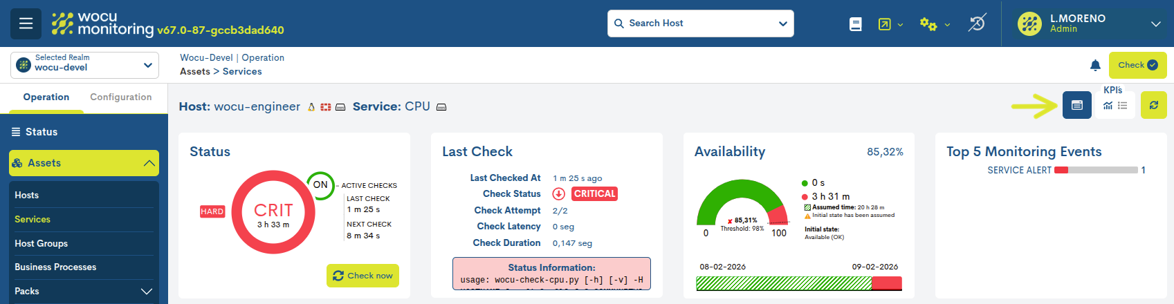This screenshot has width=1174, height=304.
Task: Follow the Operation breadcrumb link
Action: click(263, 58)
